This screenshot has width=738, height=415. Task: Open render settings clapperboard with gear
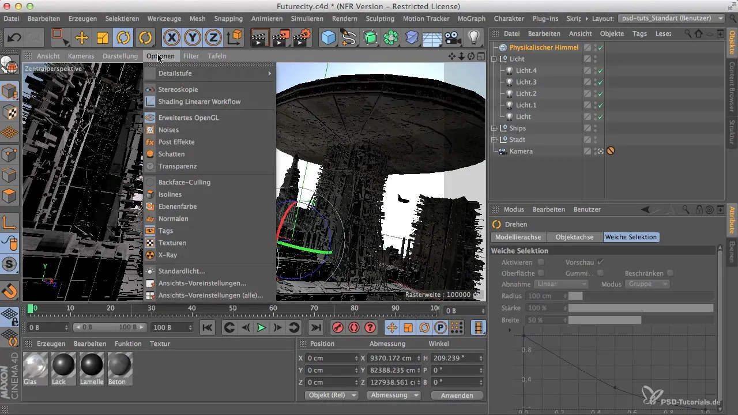coord(303,38)
